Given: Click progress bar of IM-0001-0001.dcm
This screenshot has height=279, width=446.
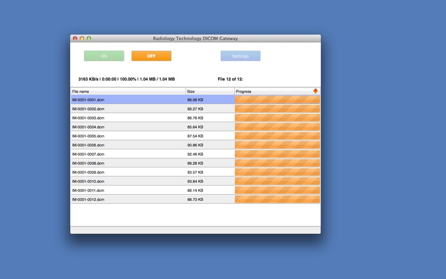Looking at the screenshot, I should tap(277, 100).
